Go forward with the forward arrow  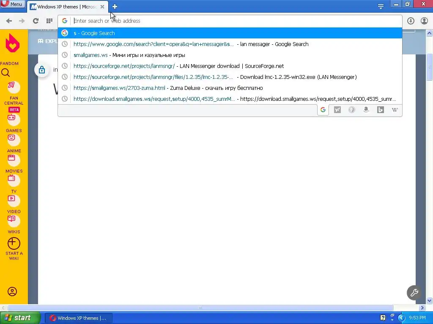click(x=22, y=21)
